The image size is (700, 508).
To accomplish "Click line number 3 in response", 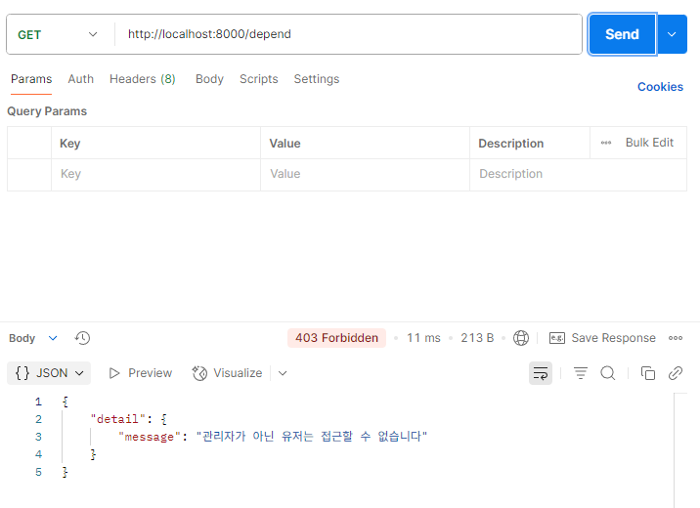I will tap(38, 437).
